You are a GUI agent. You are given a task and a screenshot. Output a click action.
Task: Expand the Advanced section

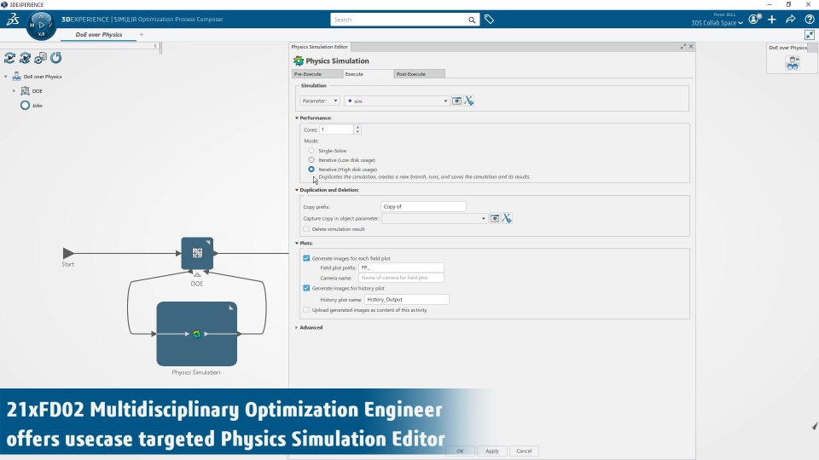297,327
